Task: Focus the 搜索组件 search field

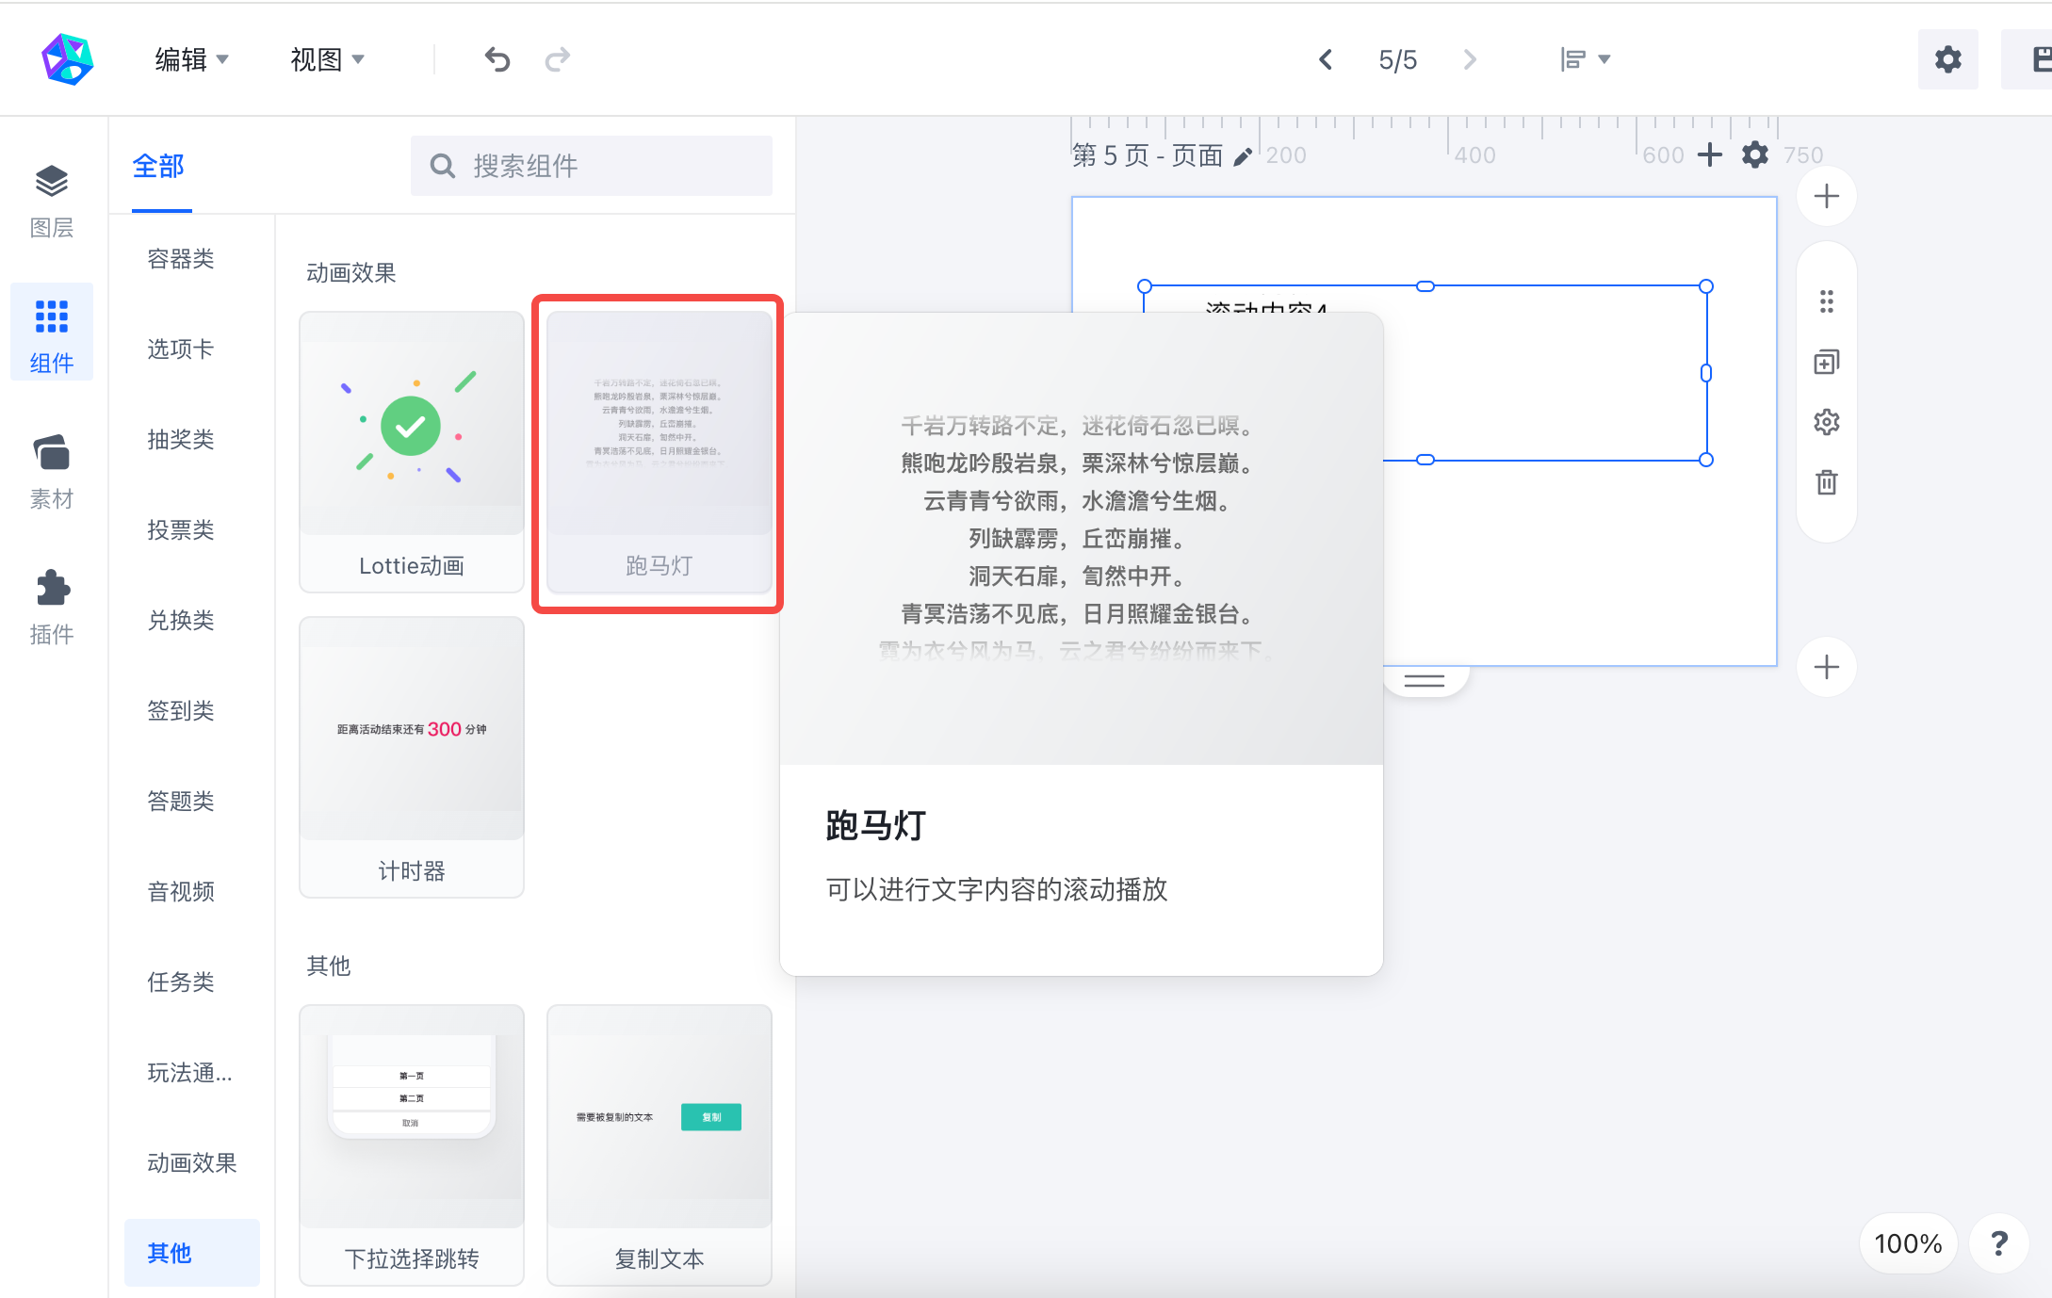Action: [x=592, y=166]
